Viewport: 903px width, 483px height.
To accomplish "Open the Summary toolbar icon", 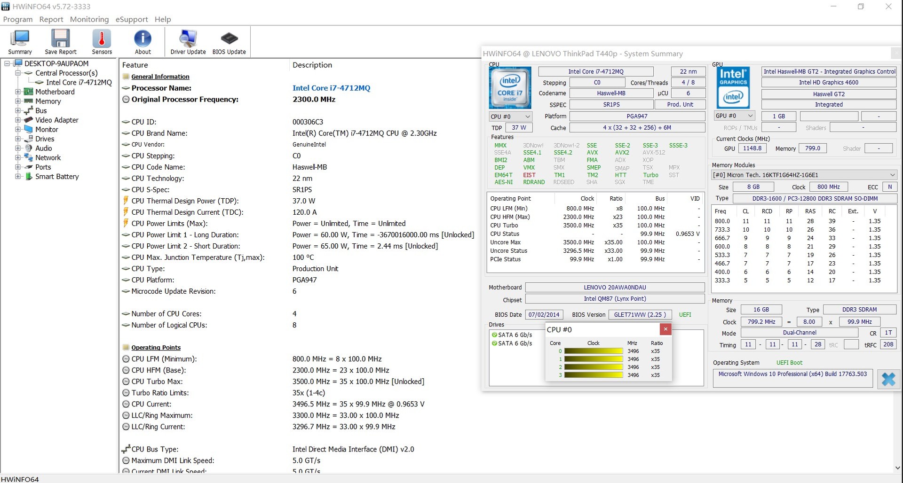I will pyautogui.click(x=20, y=42).
